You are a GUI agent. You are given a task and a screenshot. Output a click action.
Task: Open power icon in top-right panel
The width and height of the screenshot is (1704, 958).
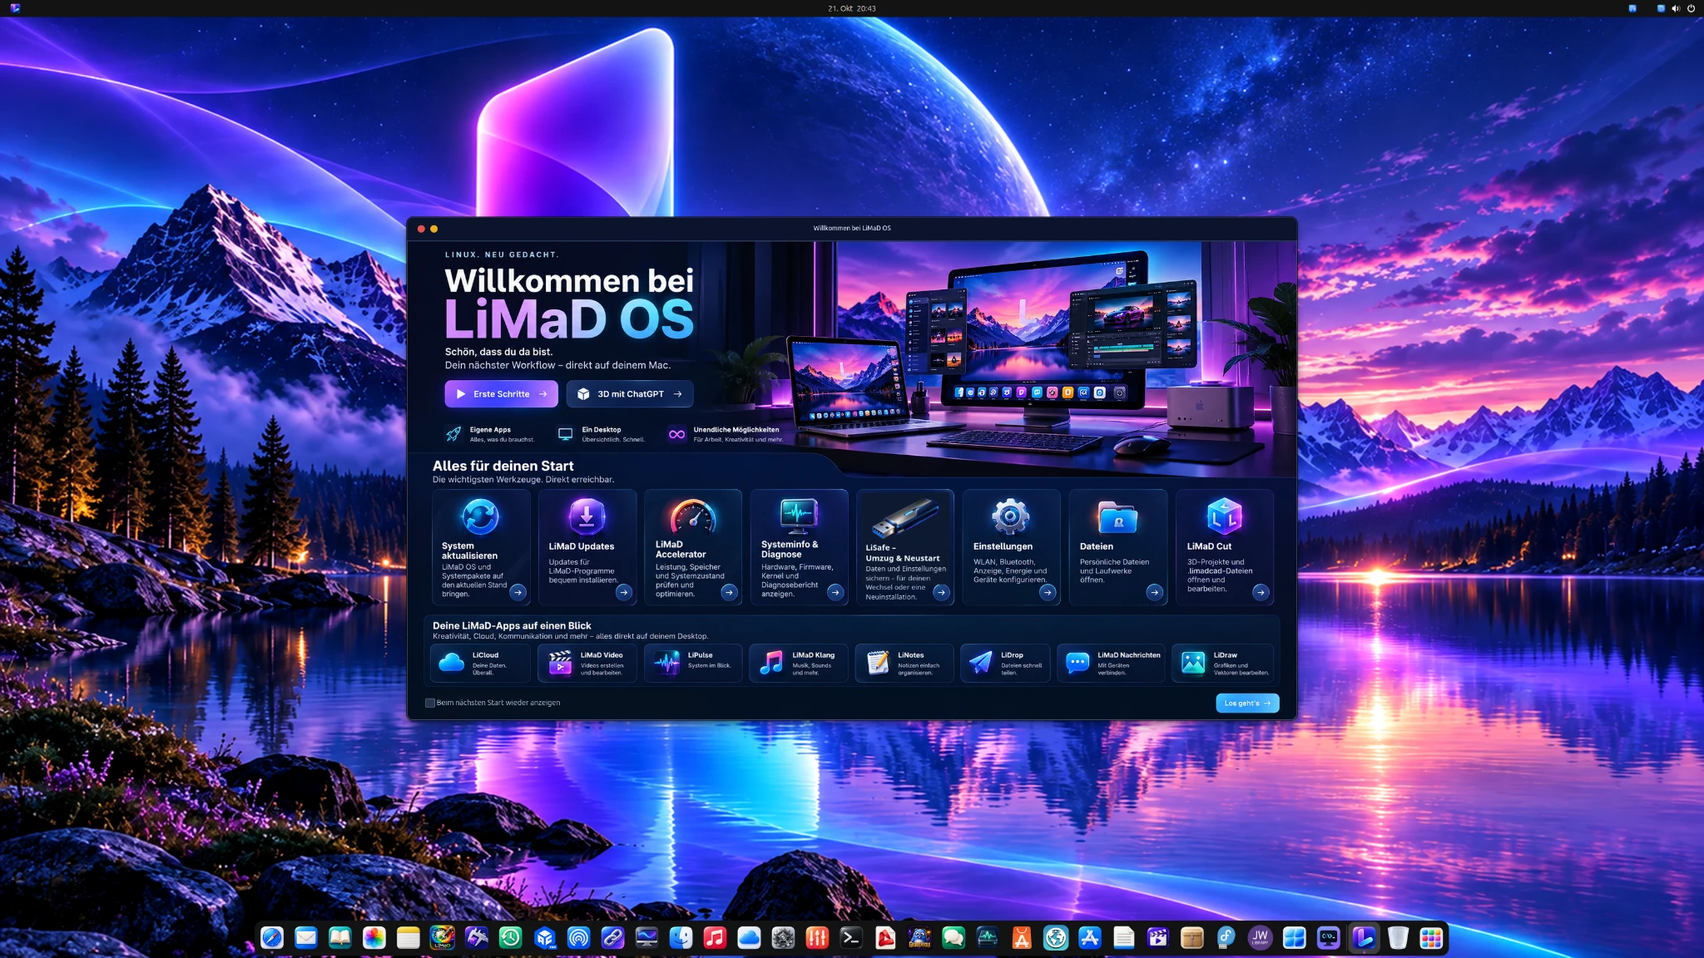tap(1691, 8)
